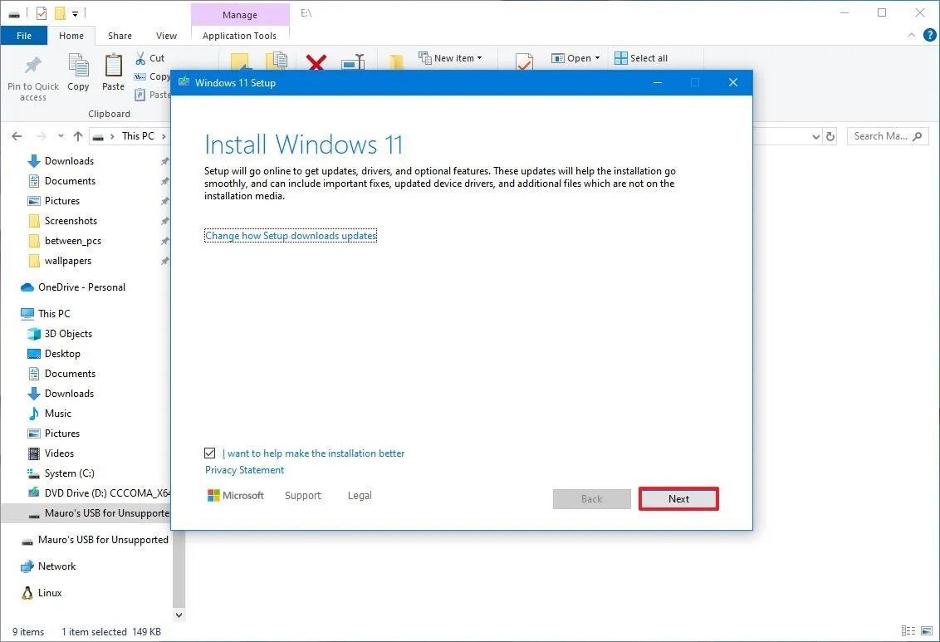Open the Open button dropdown arrow
Image resolution: width=940 pixels, height=642 pixels.
pos(597,57)
